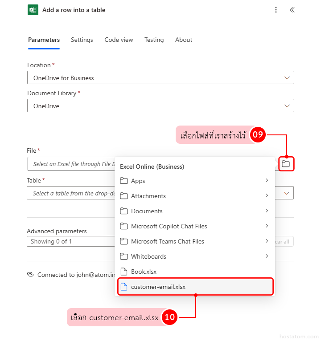This screenshot has width=321, height=341.
Task: Expand the Documents folder chevron
Action: tap(267, 211)
